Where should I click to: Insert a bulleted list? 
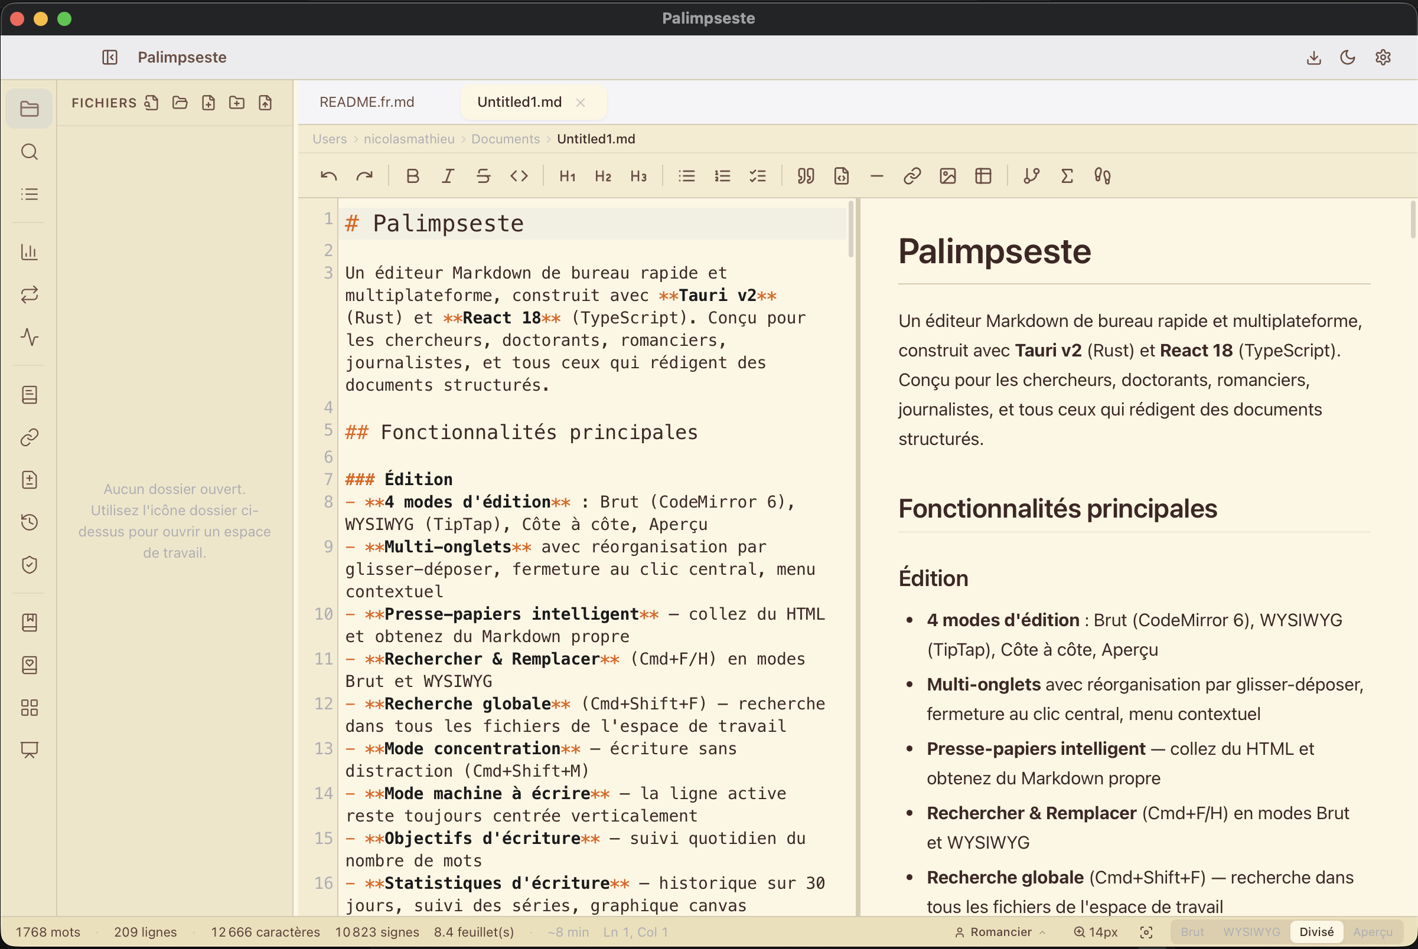tap(687, 176)
